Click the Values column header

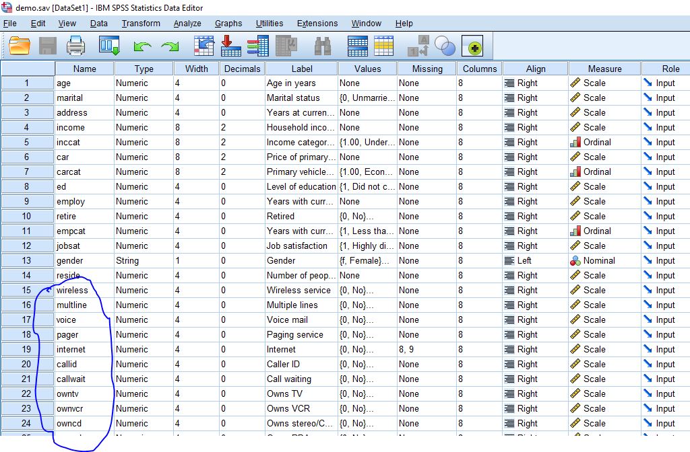(x=367, y=69)
